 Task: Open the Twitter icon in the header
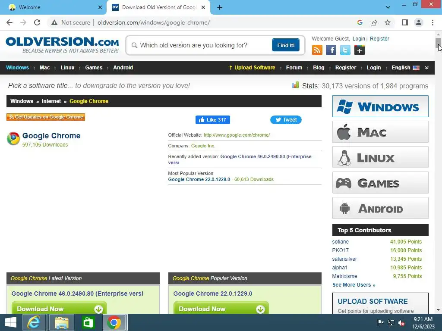pyautogui.click(x=345, y=50)
